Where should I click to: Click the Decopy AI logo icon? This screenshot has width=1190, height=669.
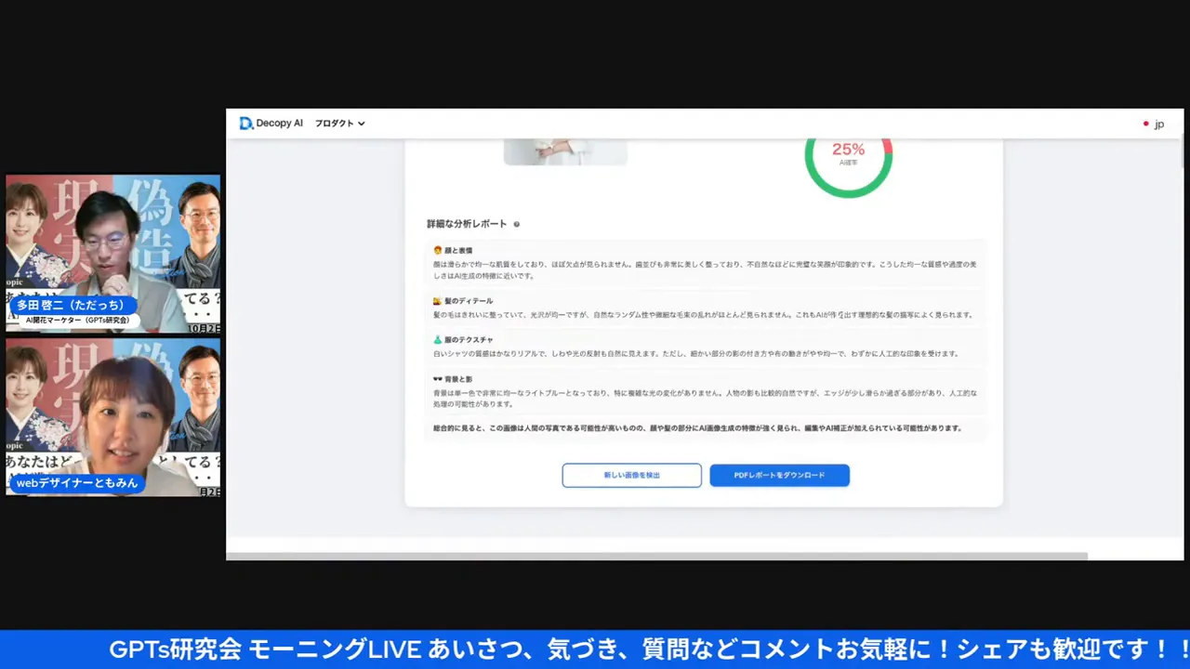[246, 124]
